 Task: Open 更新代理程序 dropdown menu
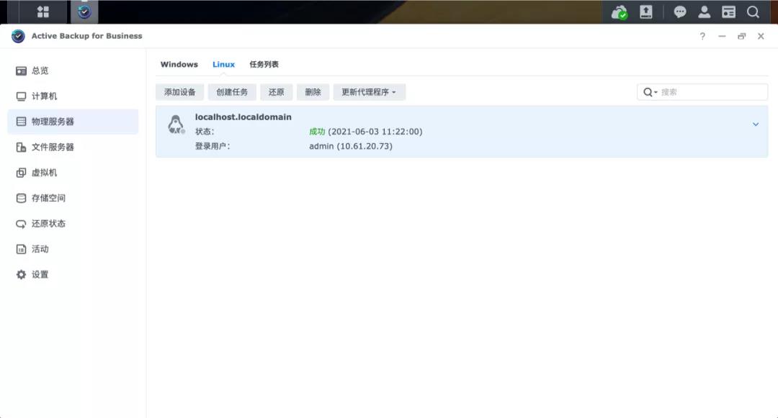369,92
